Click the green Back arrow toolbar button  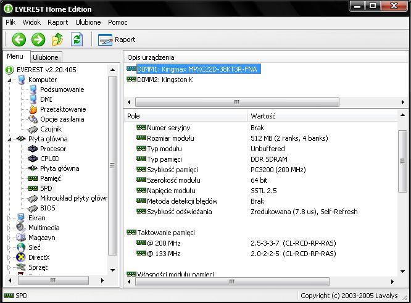19,39
